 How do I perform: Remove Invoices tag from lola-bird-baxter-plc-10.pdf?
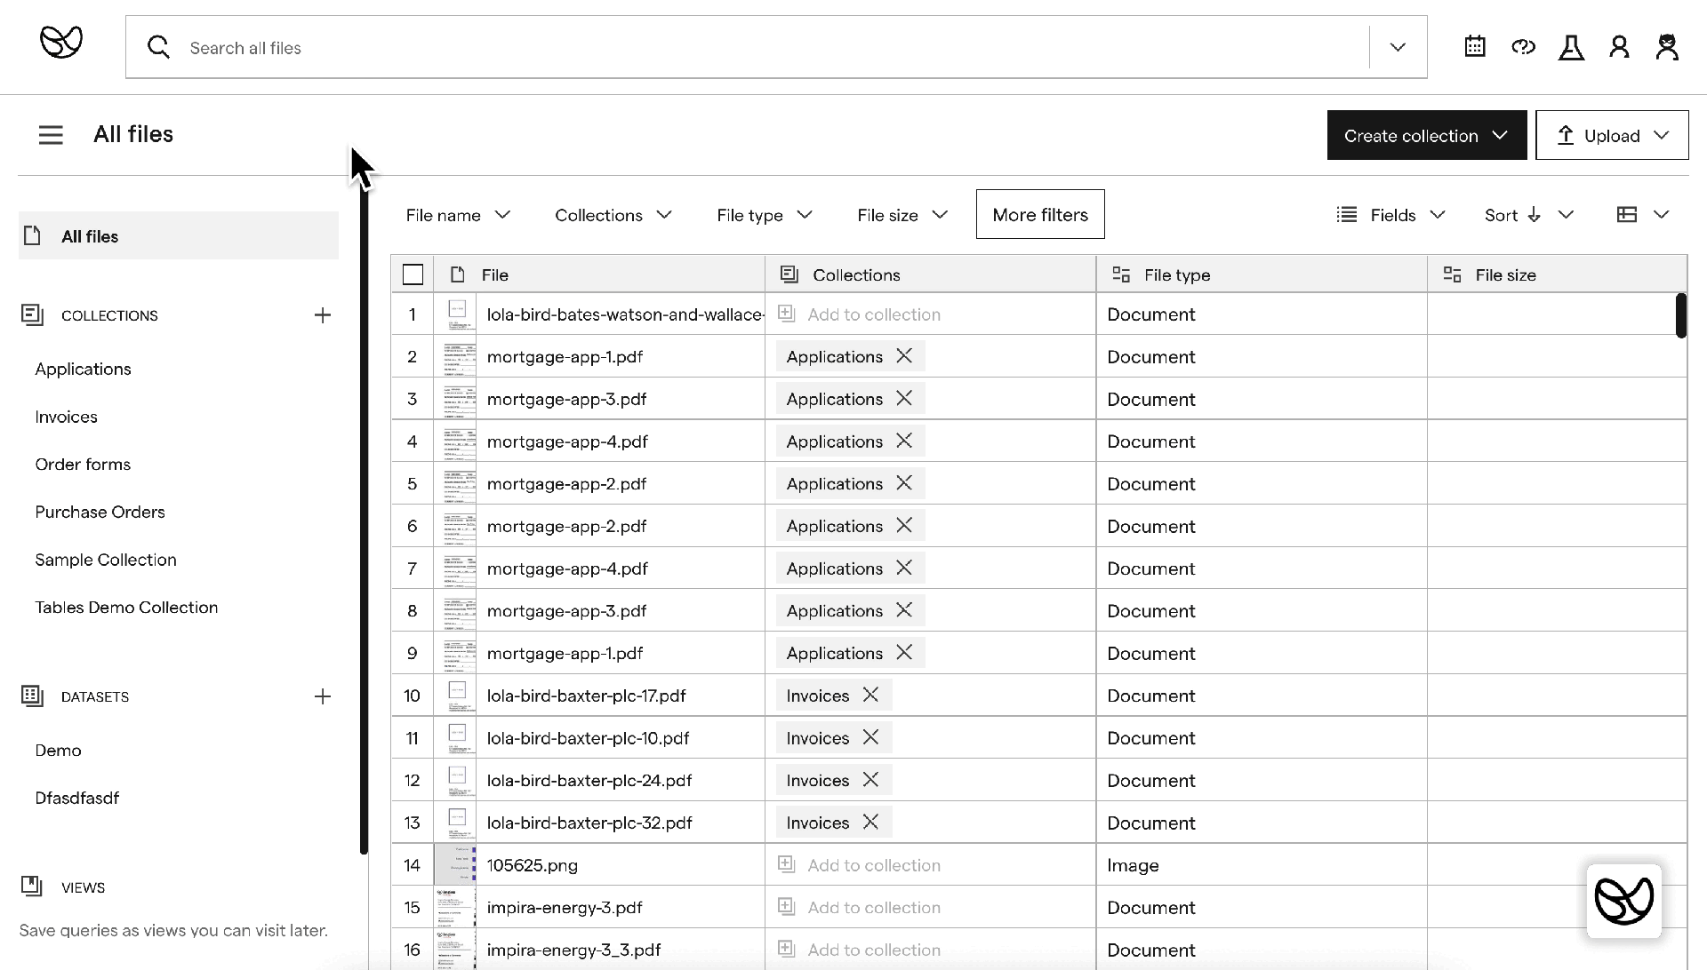870,737
